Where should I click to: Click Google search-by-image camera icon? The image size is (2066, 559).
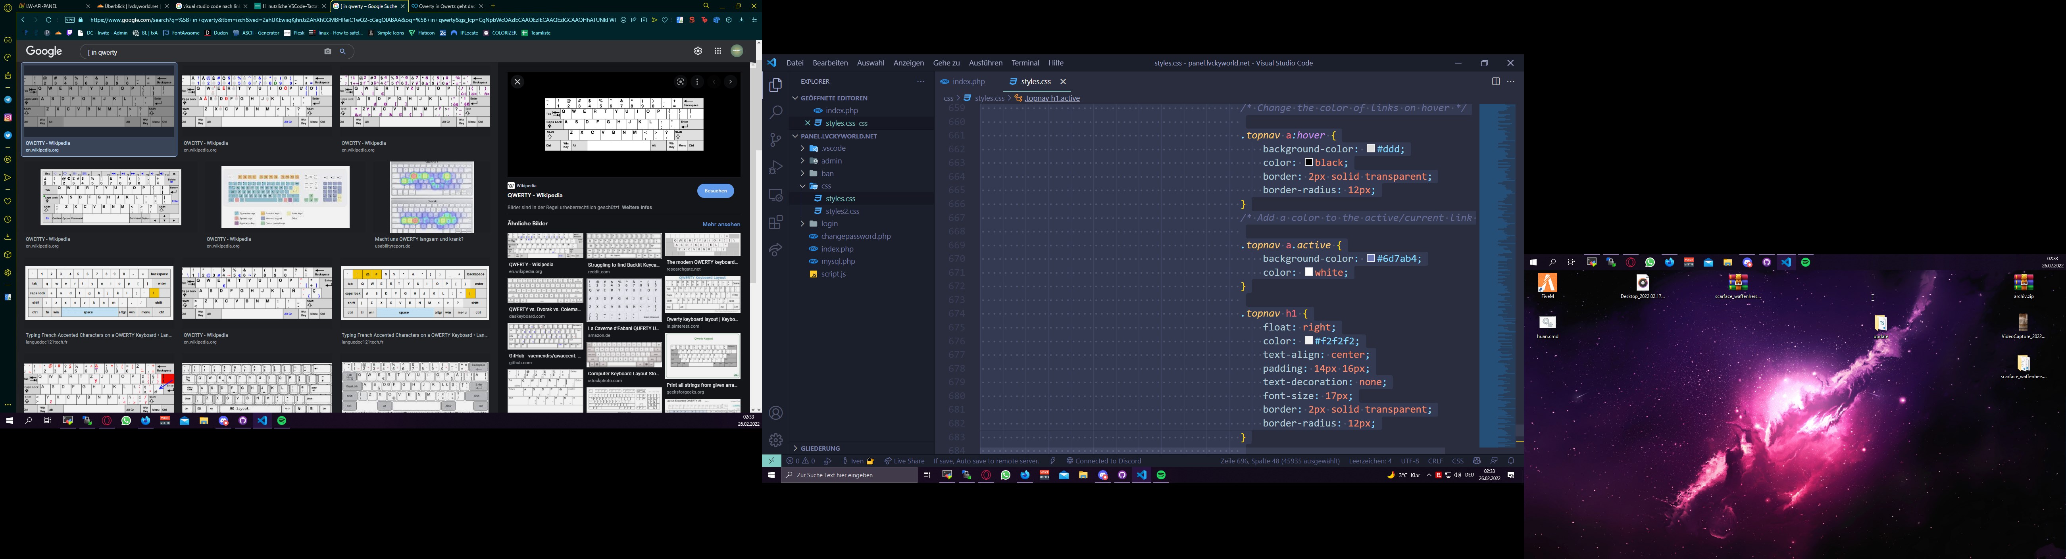tap(327, 52)
